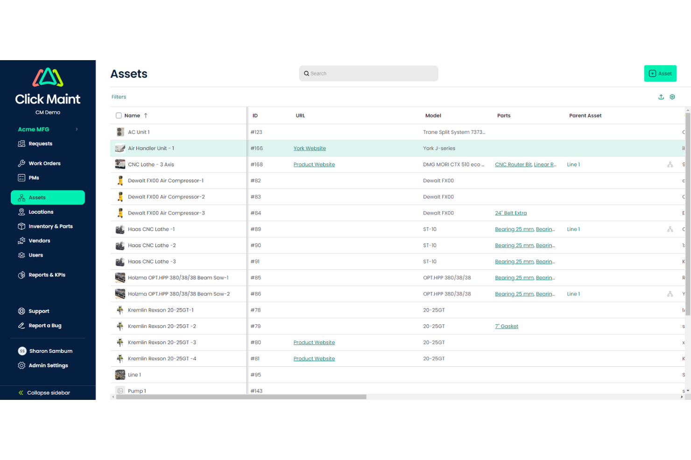Click the Vendors sidebar icon
Viewport: 691px width, 460px height.
pyautogui.click(x=21, y=241)
